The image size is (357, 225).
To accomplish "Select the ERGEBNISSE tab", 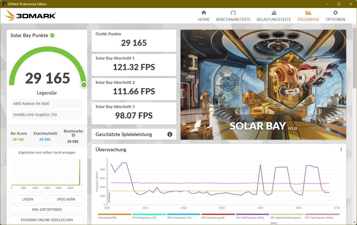I will click(308, 16).
